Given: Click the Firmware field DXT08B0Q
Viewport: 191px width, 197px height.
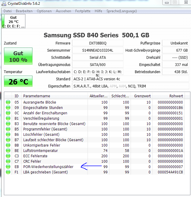Looking at the screenshot, I should [x=98, y=43].
